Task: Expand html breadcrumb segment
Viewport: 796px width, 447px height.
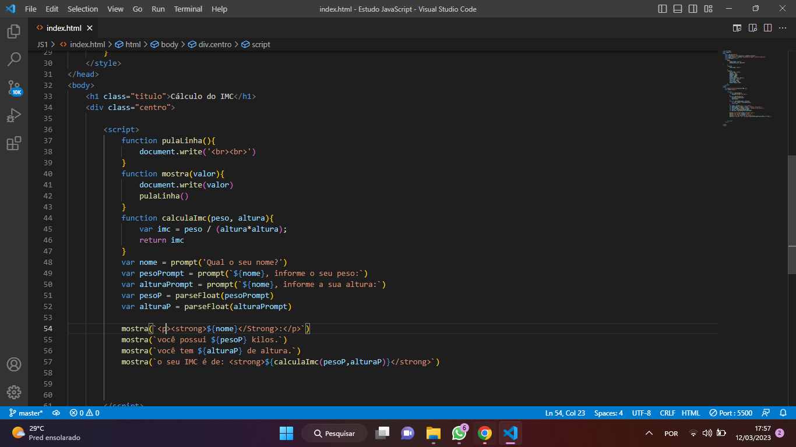Action: (128, 44)
